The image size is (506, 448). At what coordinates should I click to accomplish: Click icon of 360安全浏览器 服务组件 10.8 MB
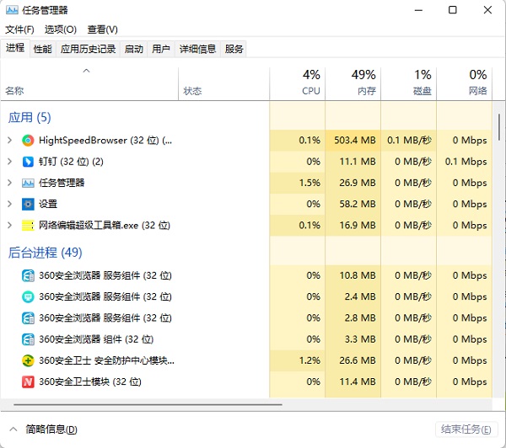[28, 275]
